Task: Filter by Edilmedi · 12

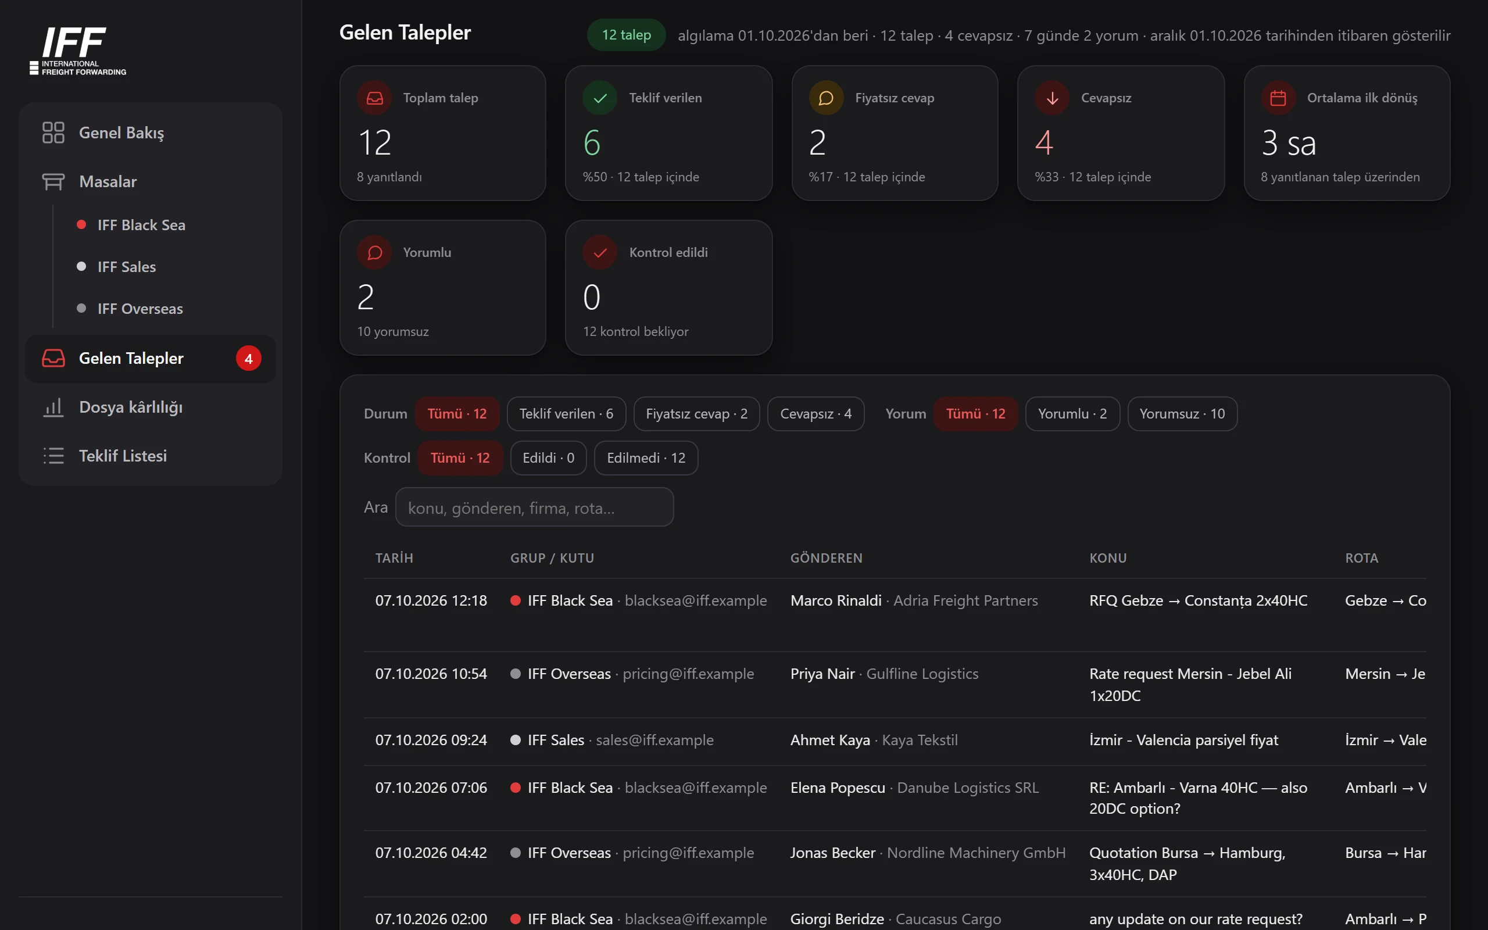Action: click(x=646, y=458)
